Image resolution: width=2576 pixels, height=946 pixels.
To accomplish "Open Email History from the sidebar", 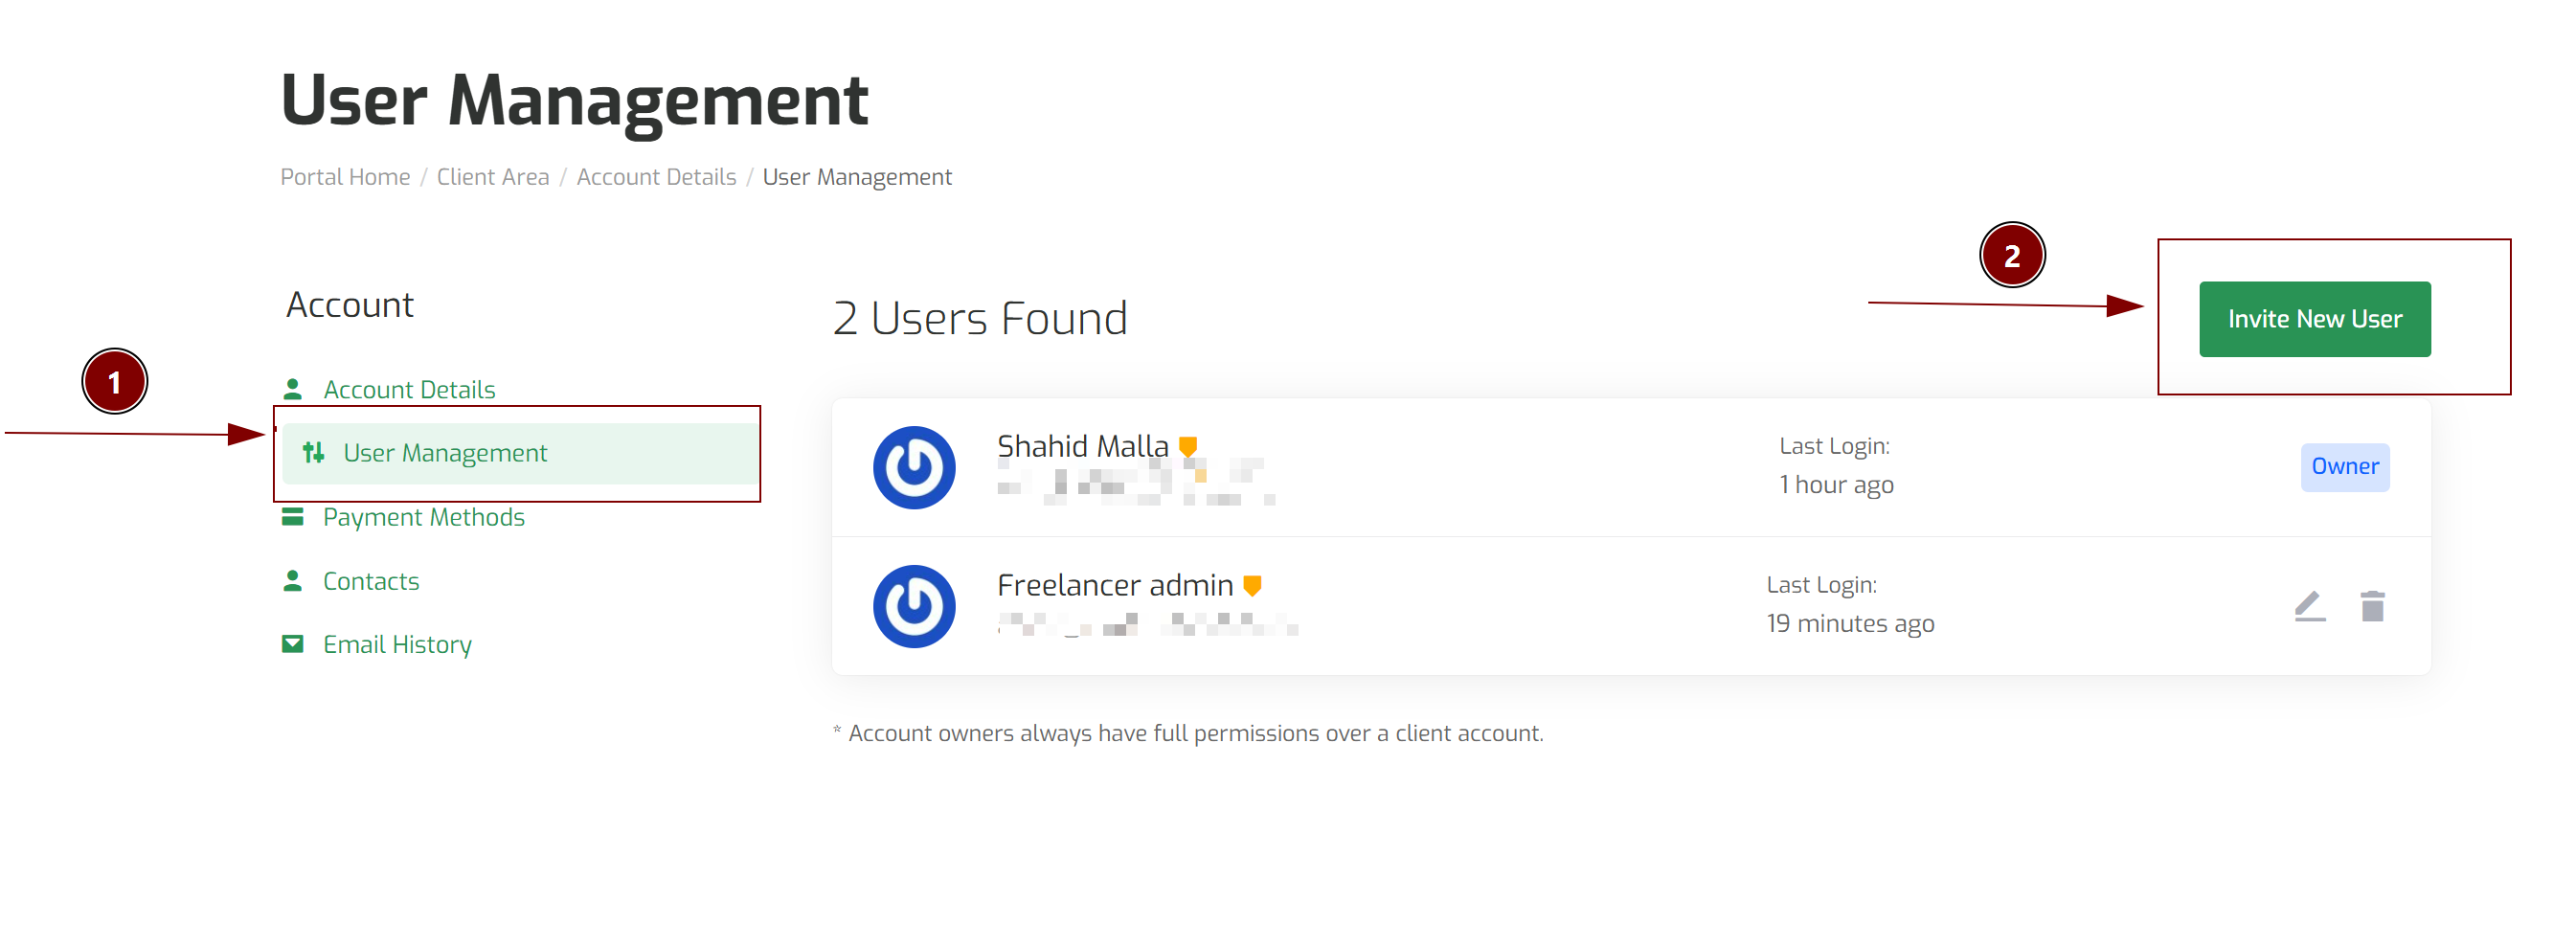I will pyautogui.click(x=397, y=645).
